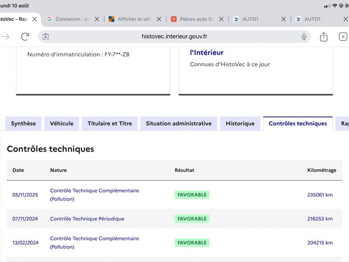This screenshot has width=349, height=262.
Task: Click FAVORABLE badge in 05/11/2025 row
Action: point(192,195)
